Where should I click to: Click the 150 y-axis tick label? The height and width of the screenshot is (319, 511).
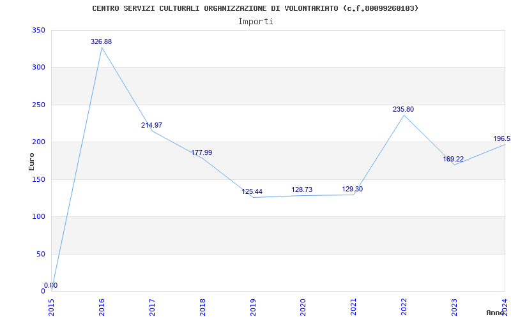coord(38,179)
